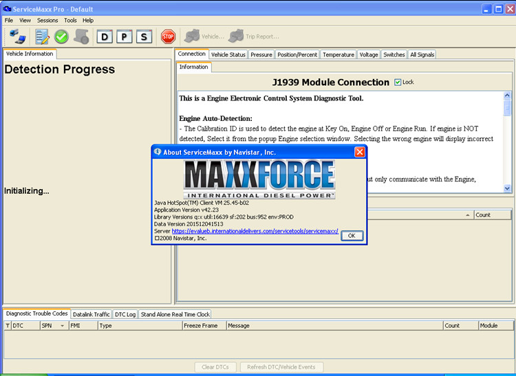Click the grayed engine icon beside checkmark
Viewport: 516px width, 376px height.
[81, 36]
